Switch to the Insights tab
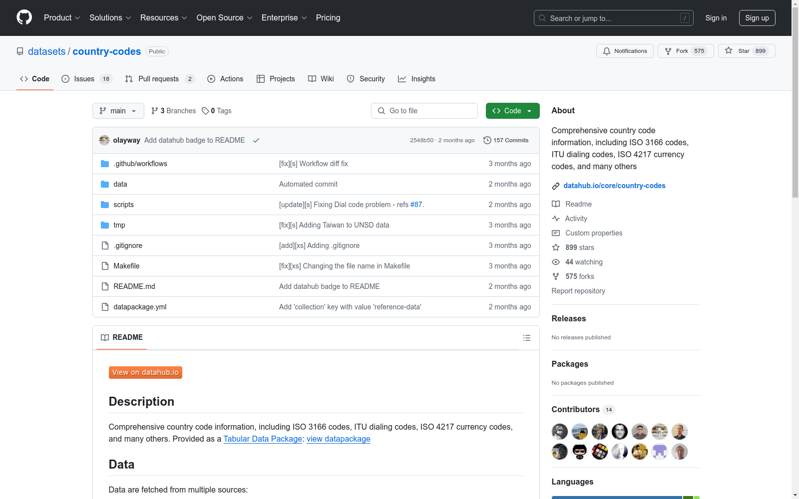 tap(416, 79)
